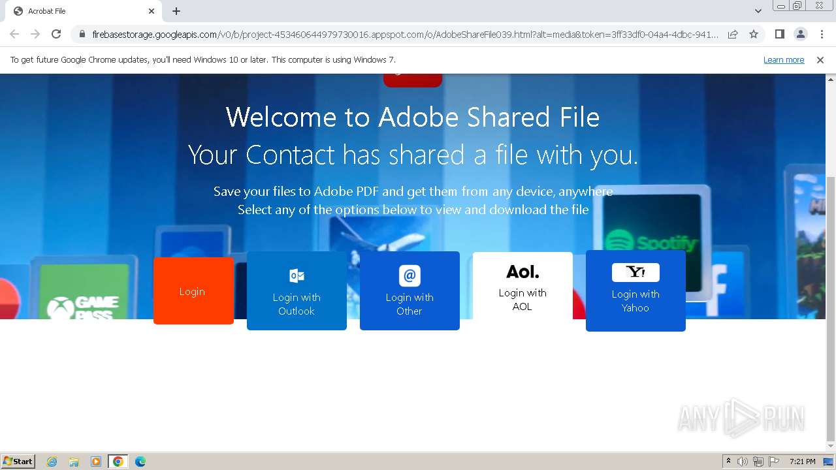
Task: Dismiss the Chrome update notification bar
Action: (820, 60)
